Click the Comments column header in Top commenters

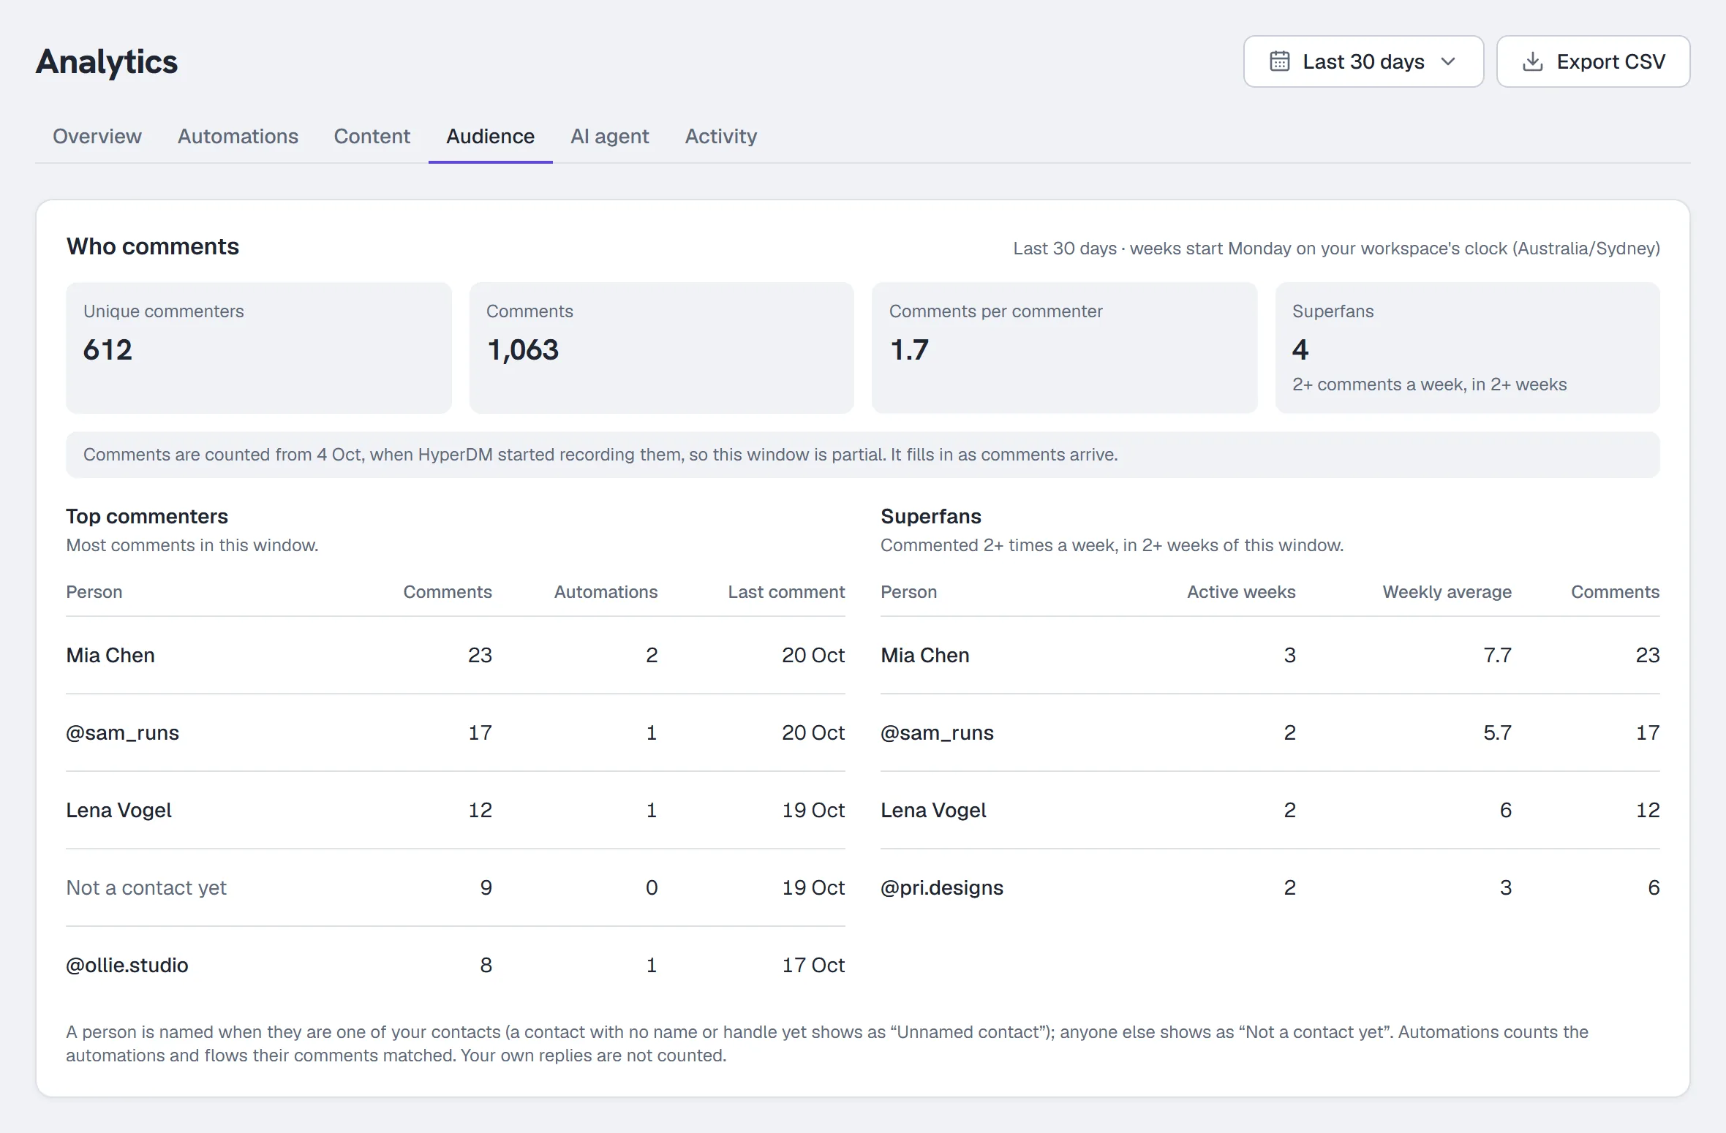click(448, 592)
